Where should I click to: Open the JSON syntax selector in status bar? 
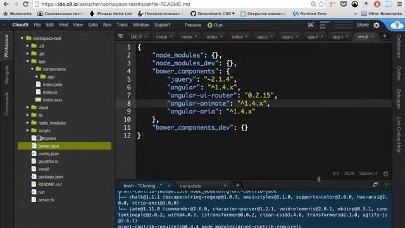[349, 173]
